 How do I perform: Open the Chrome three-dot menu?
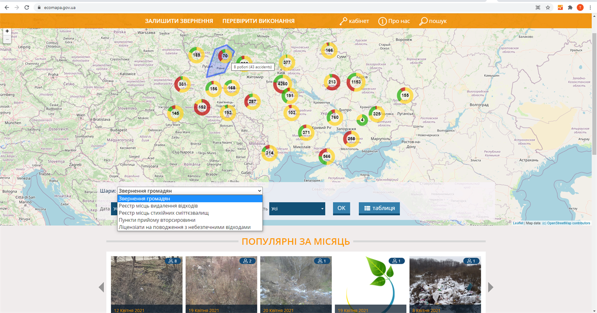(x=590, y=8)
